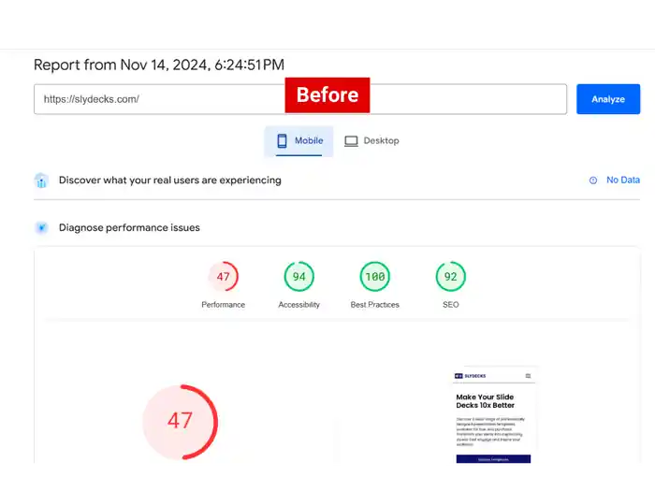This screenshot has width=655, height=491.
Task: Click the mobile phone icon
Action: [x=282, y=140]
